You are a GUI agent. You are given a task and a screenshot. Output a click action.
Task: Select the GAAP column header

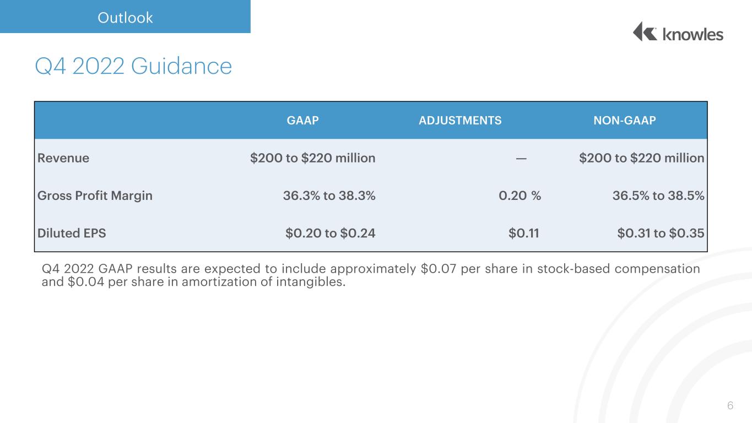pyautogui.click(x=303, y=120)
